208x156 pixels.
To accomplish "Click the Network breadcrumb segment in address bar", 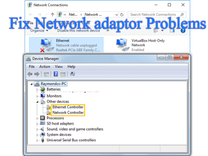I will tap(93, 14).
